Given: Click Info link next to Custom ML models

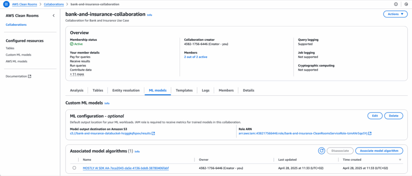Looking at the screenshot, I should pos(107,104).
